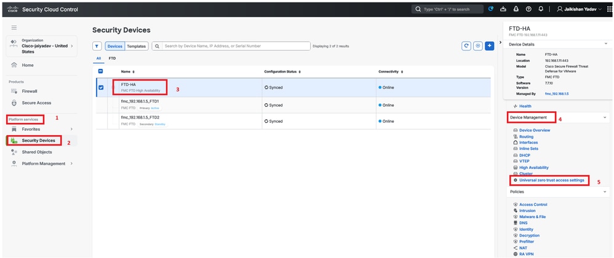Go to Home in the sidebar

[x=27, y=64]
